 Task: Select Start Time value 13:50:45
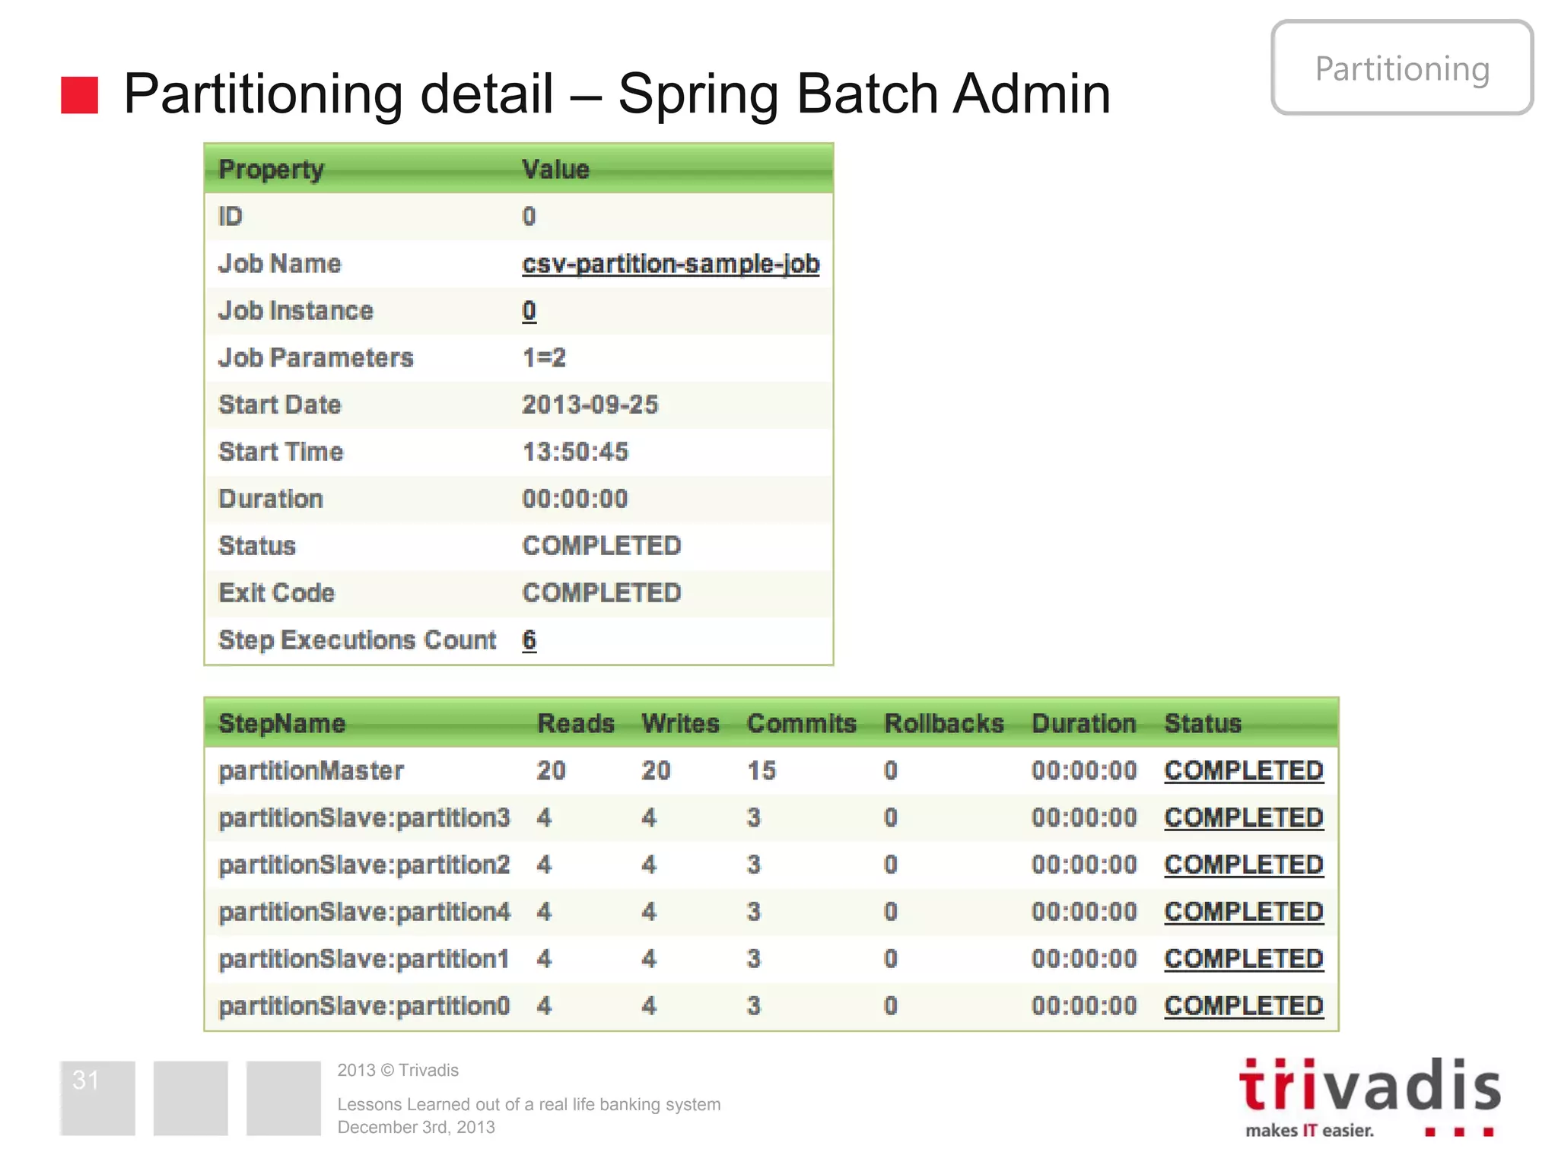(x=575, y=452)
